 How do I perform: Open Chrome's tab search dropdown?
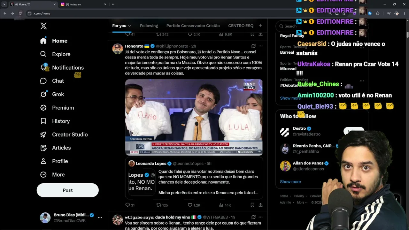tap(4, 4)
